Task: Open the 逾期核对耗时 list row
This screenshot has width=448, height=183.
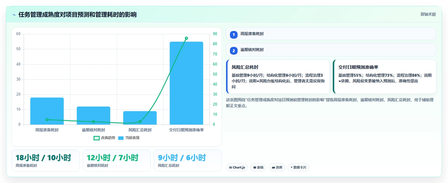Action: pyautogui.click(x=331, y=50)
